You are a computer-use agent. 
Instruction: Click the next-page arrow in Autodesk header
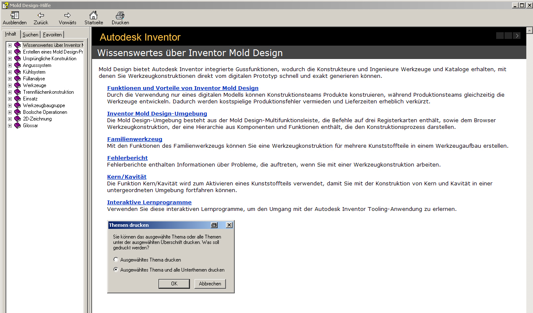click(517, 36)
